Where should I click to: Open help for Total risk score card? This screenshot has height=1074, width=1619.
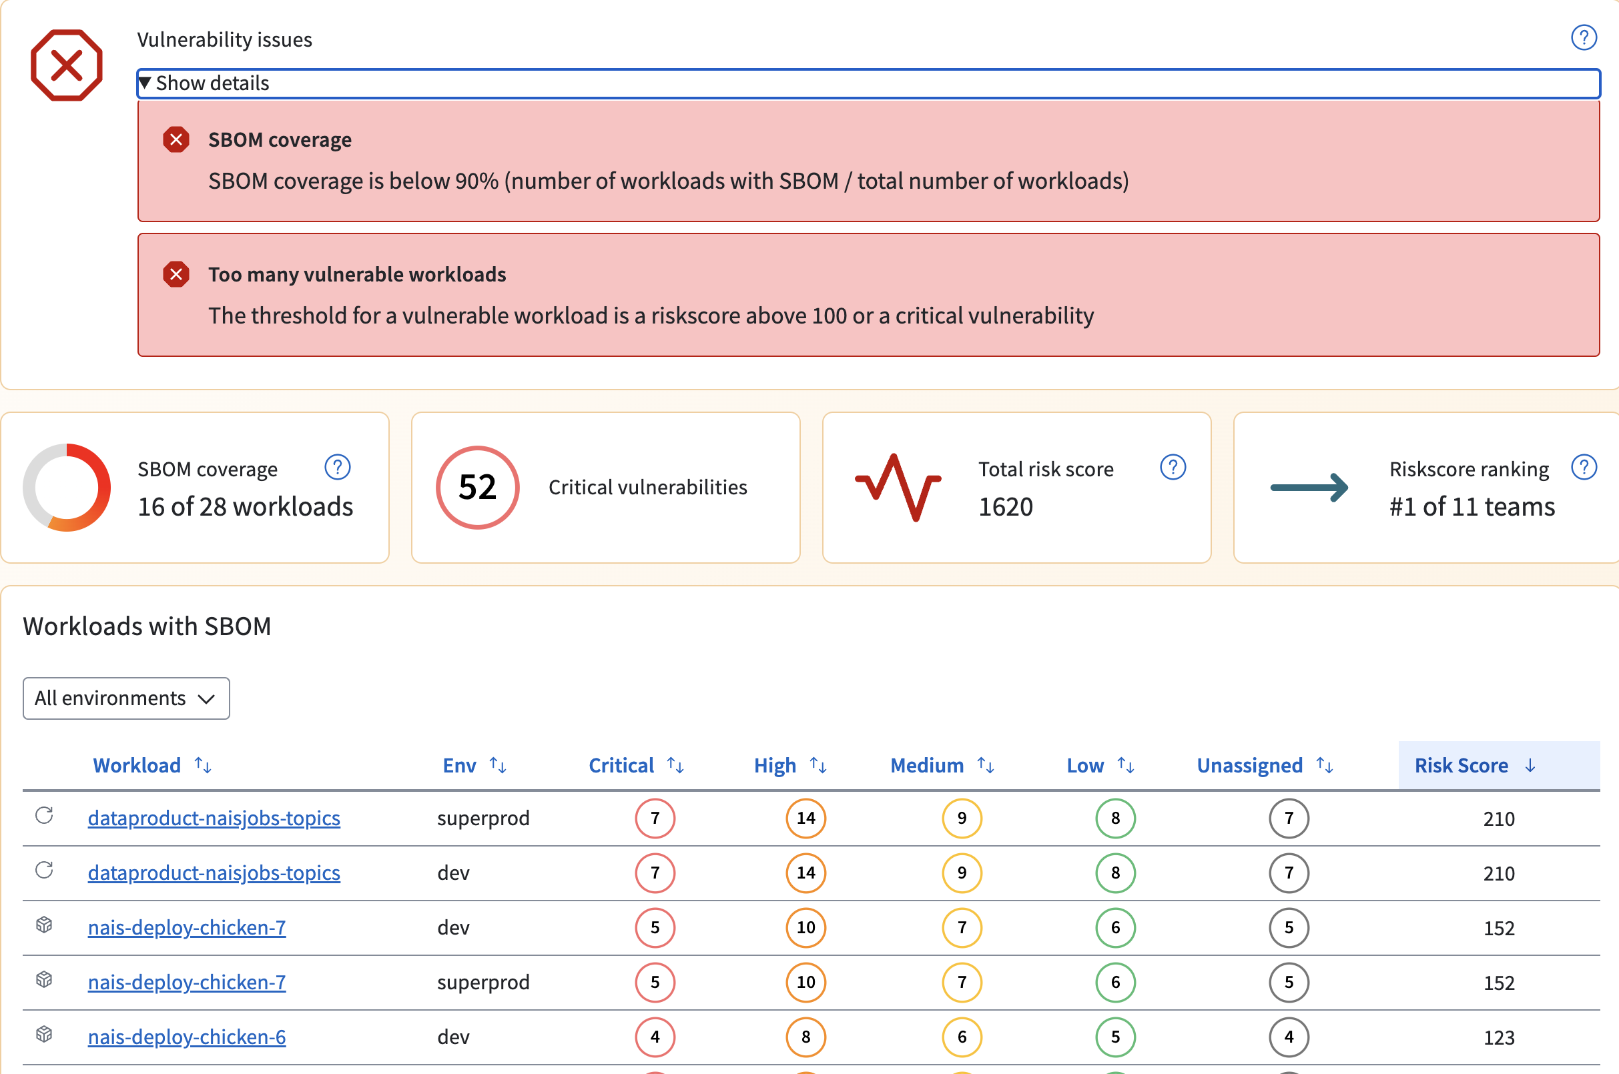click(1173, 468)
